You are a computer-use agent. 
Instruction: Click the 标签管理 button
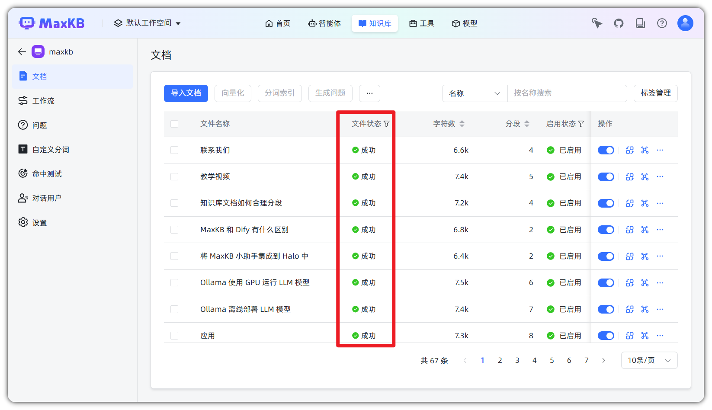(656, 93)
